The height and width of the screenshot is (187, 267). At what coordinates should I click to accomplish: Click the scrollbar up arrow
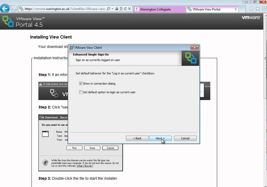(x=265, y=16)
